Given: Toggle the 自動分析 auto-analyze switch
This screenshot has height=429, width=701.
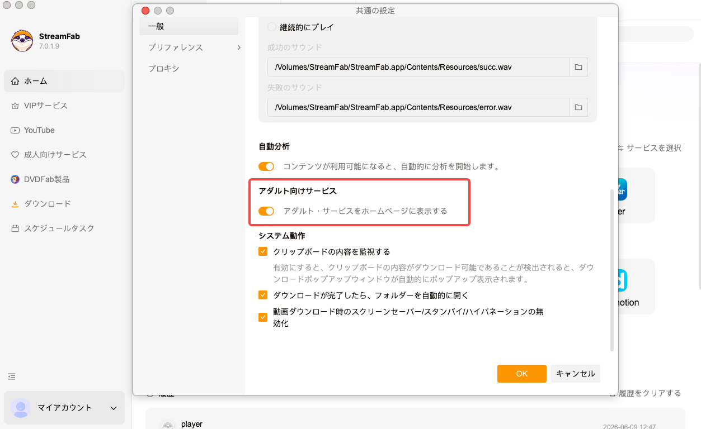Looking at the screenshot, I should tap(266, 166).
